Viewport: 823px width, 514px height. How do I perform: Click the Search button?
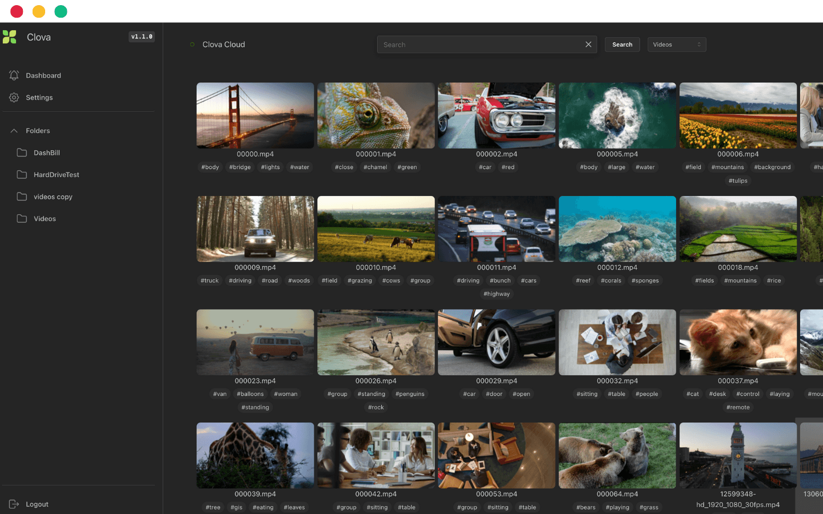622,45
